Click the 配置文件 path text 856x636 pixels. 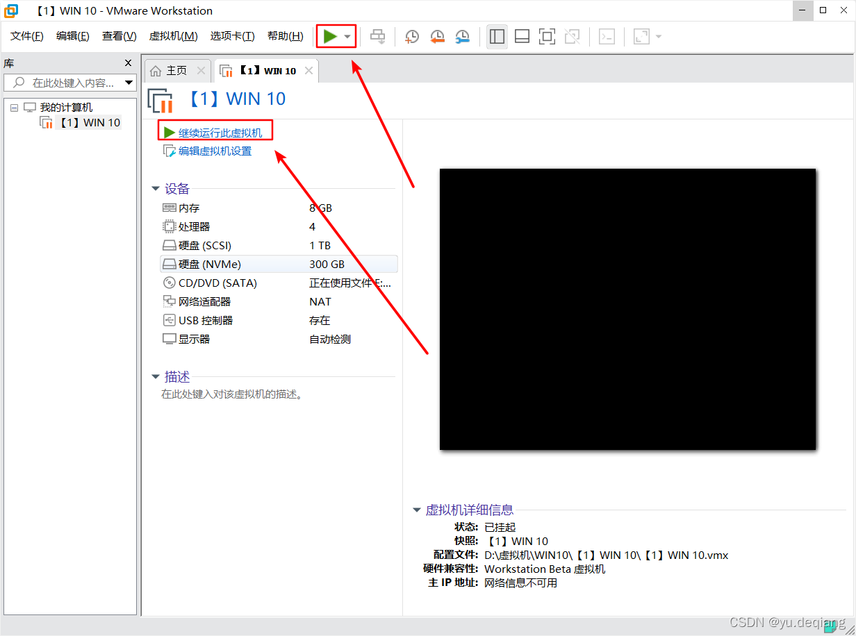tap(606, 555)
